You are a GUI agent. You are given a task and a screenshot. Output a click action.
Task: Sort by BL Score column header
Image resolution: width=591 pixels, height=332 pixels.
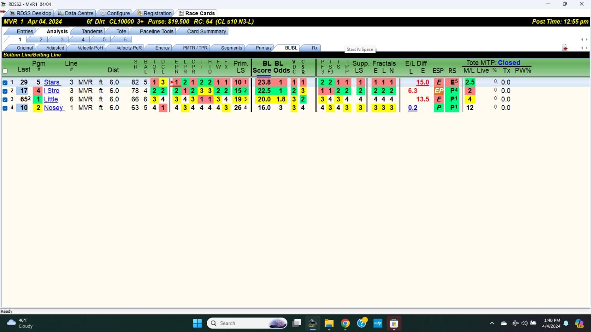tap(262, 67)
